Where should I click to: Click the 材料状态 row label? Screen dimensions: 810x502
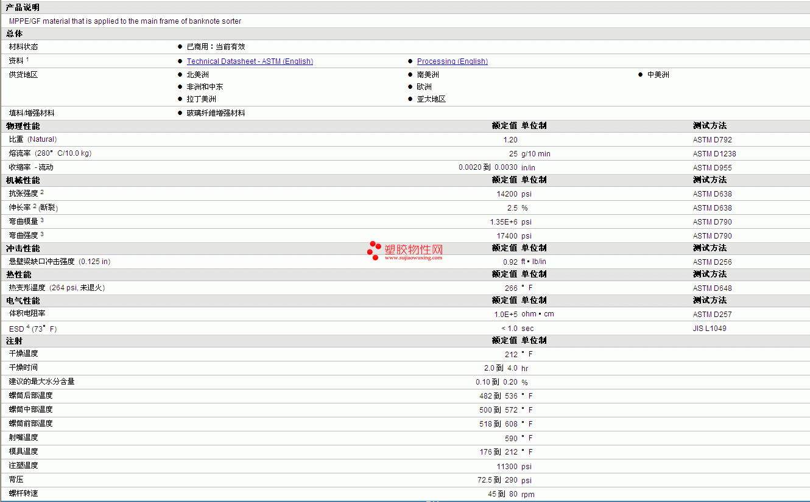coord(24,47)
